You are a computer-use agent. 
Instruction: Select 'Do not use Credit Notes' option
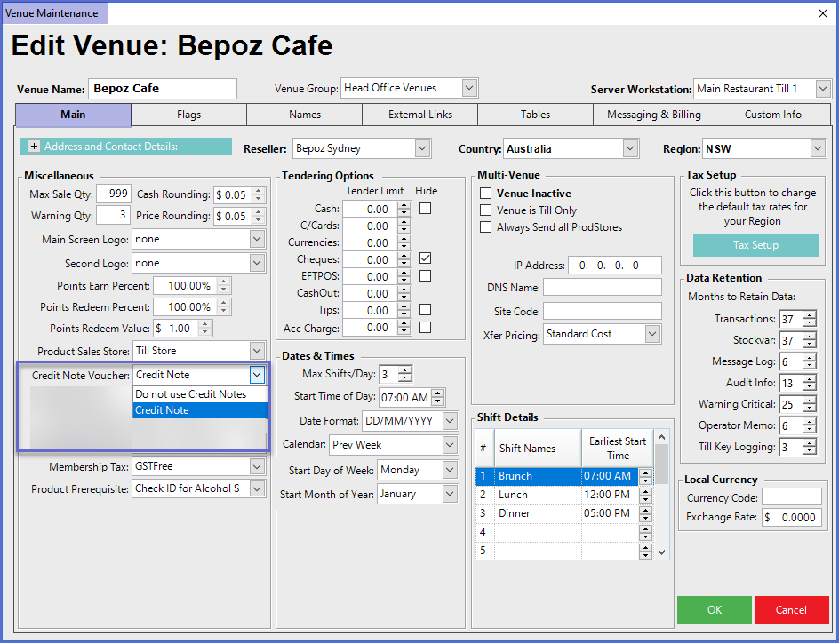pyautogui.click(x=190, y=393)
